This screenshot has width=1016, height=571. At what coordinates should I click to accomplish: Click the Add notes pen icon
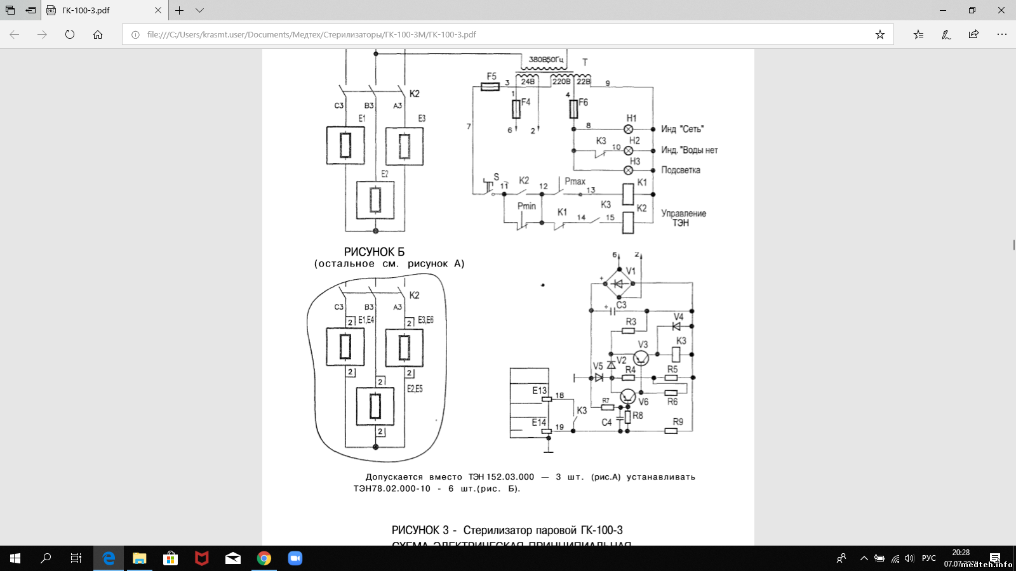point(946,34)
